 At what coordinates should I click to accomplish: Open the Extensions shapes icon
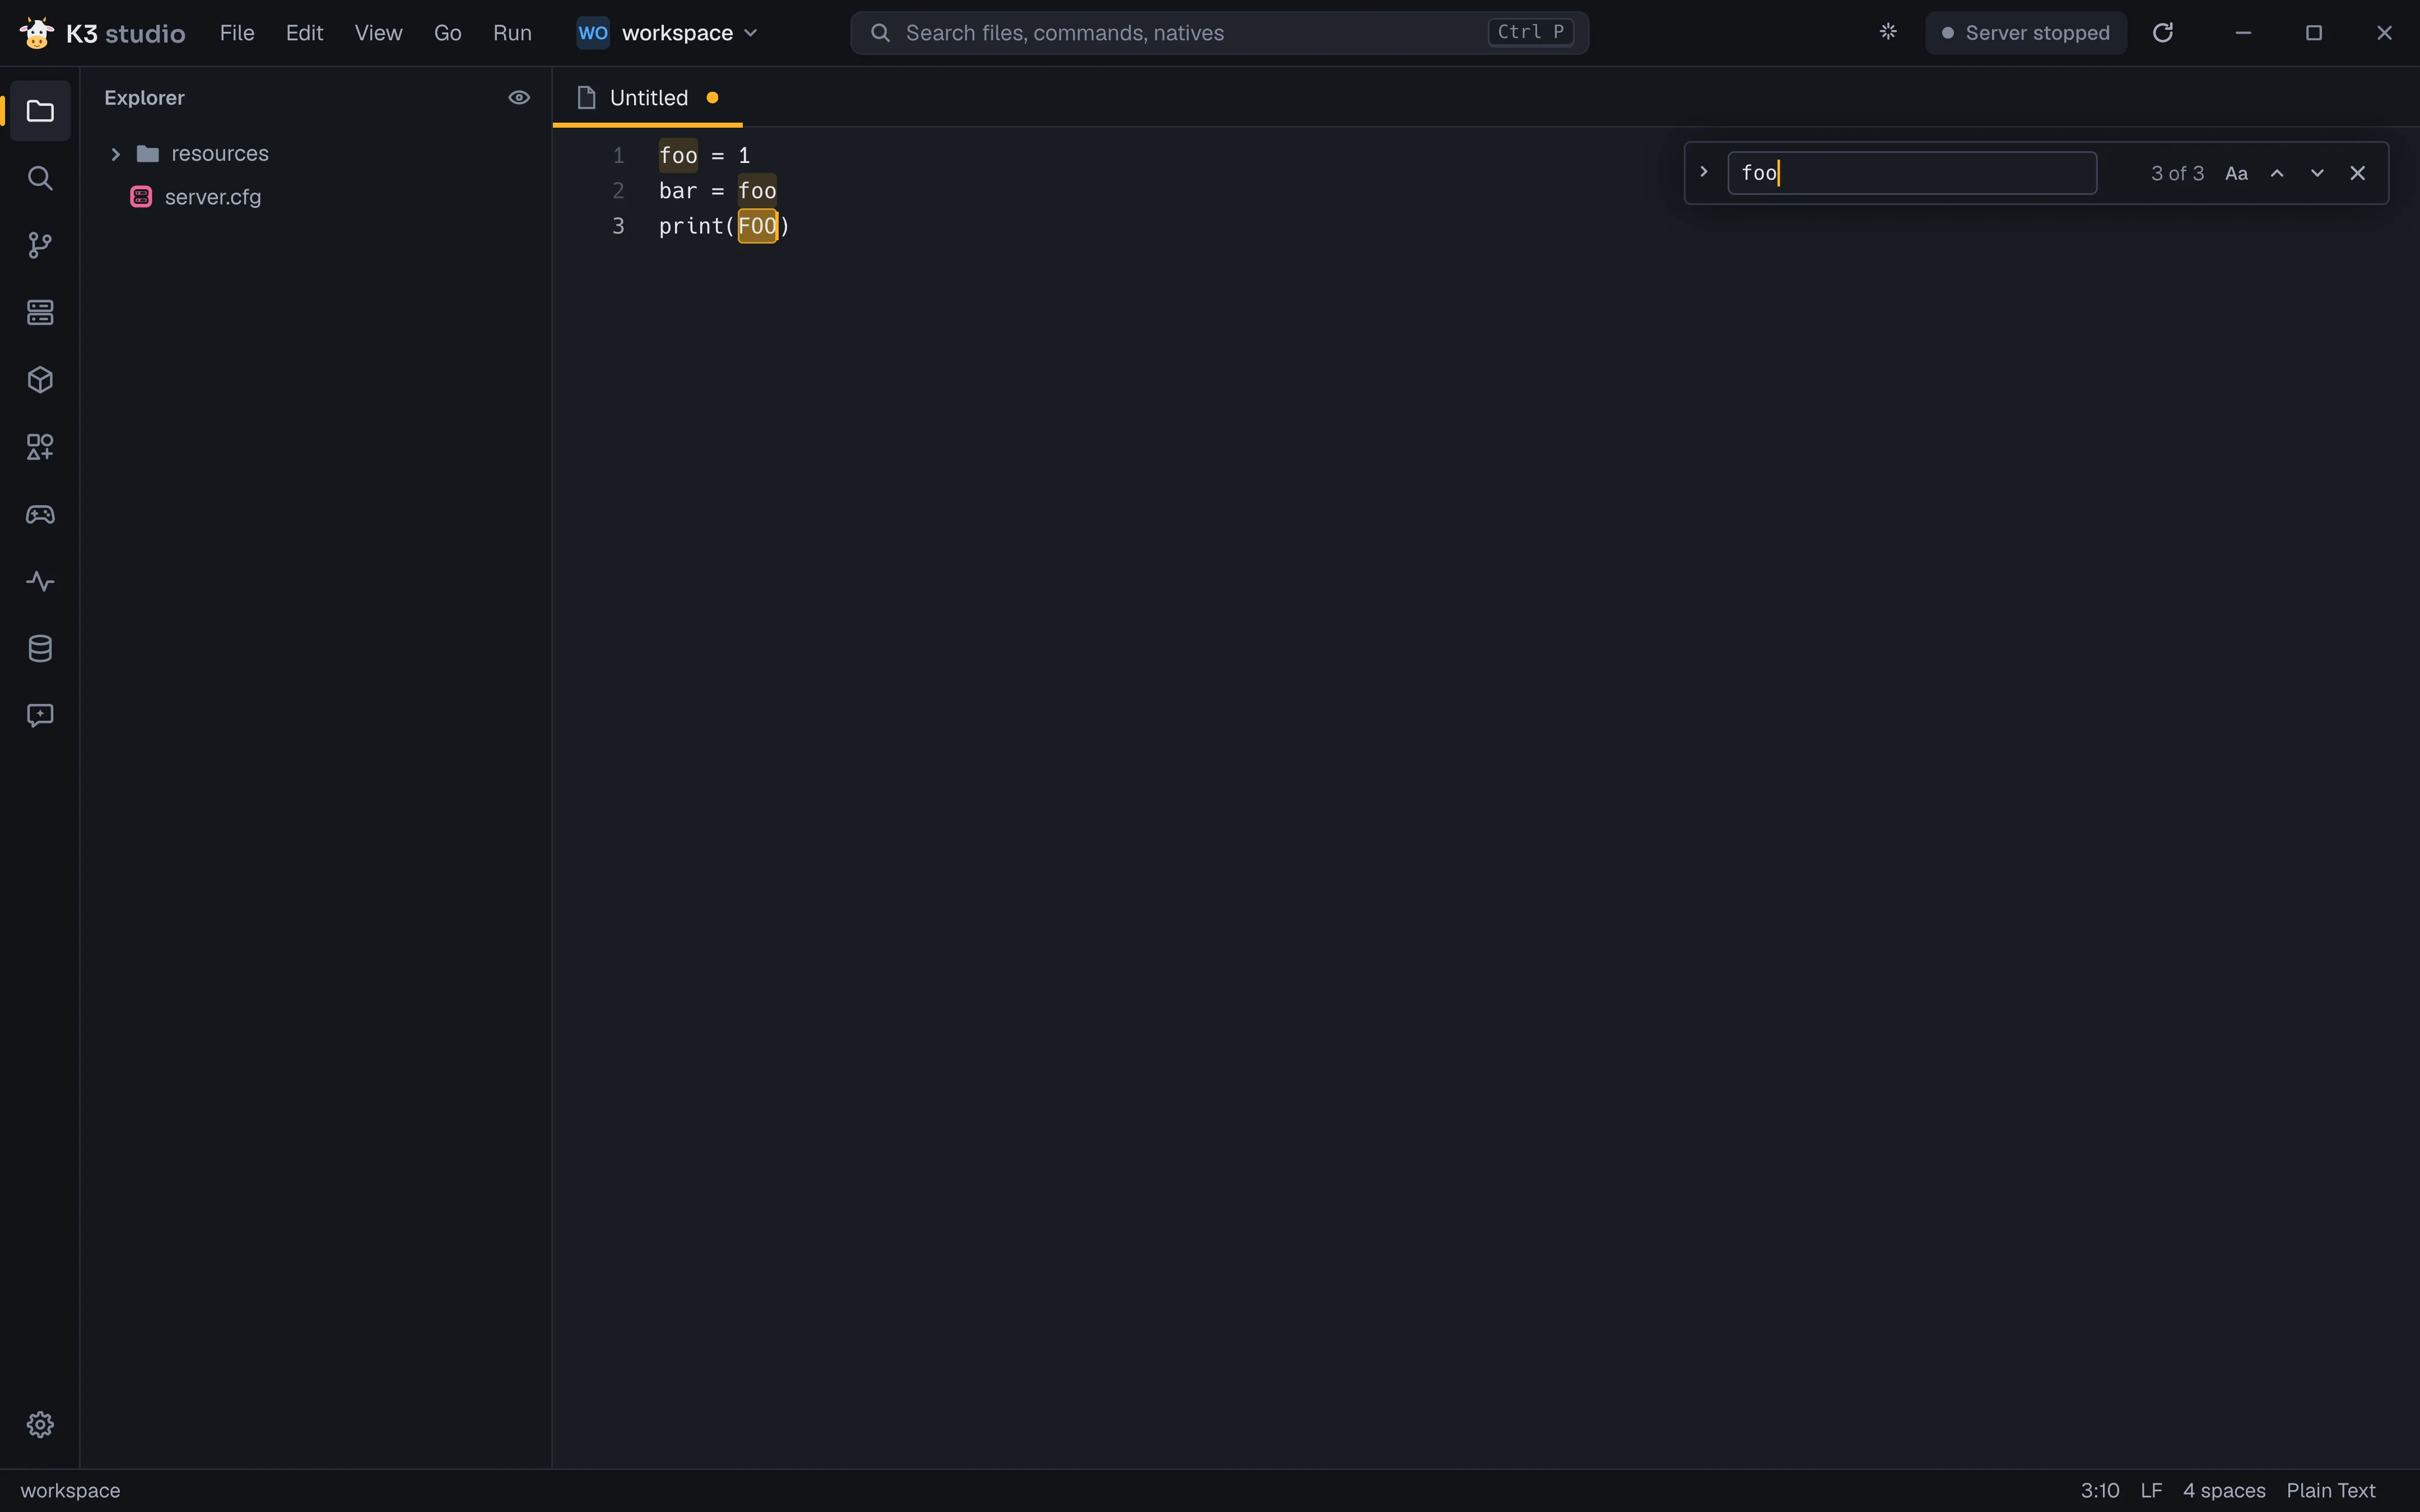pyautogui.click(x=40, y=447)
